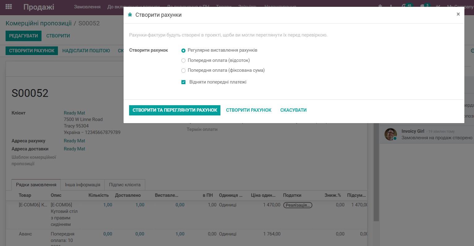This screenshot has width=474, height=246.
Task: Open the applications grid menu
Action: pos(8,6)
